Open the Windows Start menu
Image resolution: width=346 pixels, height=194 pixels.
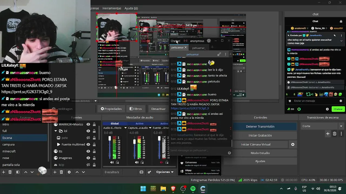(x=143, y=189)
